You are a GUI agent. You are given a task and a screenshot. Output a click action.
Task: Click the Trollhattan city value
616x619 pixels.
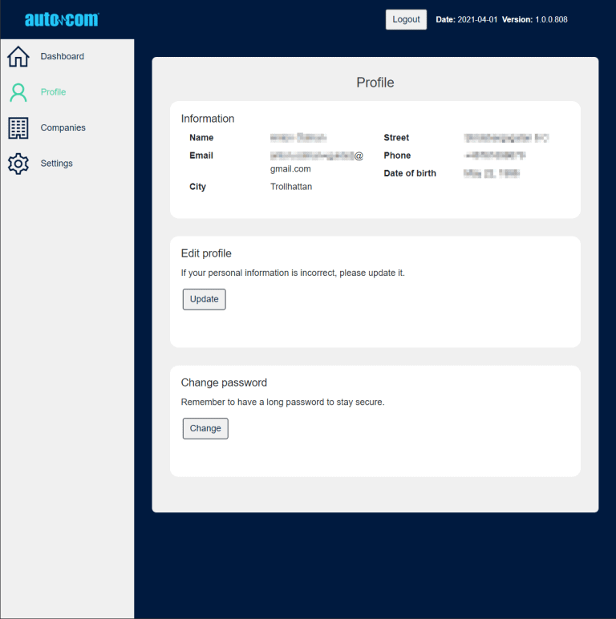pyautogui.click(x=291, y=187)
